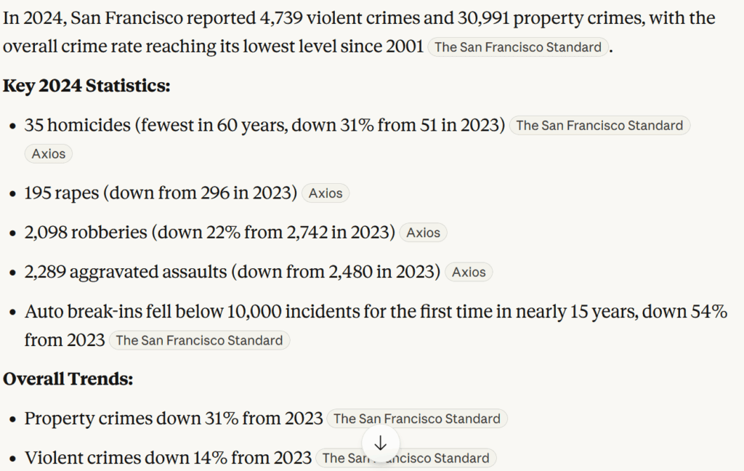Open the San Francisco Standard citation beside homicides
This screenshot has height=471, width=744.
click(599, 125)
